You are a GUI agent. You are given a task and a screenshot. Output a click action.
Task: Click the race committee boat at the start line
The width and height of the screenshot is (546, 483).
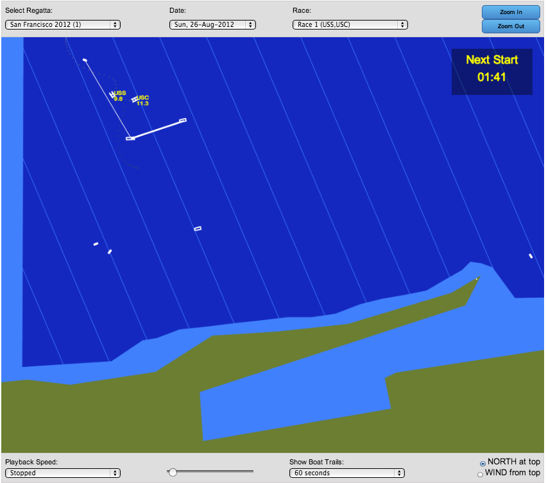coord(183,119)
